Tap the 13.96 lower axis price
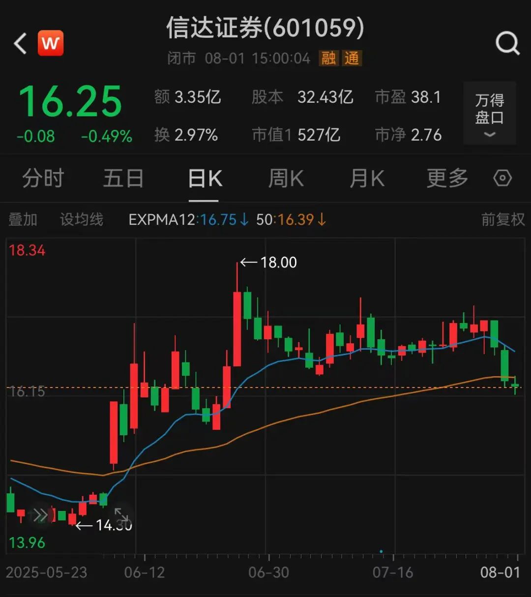This screenshot has width=531, height=597. [x=27, y=543]
